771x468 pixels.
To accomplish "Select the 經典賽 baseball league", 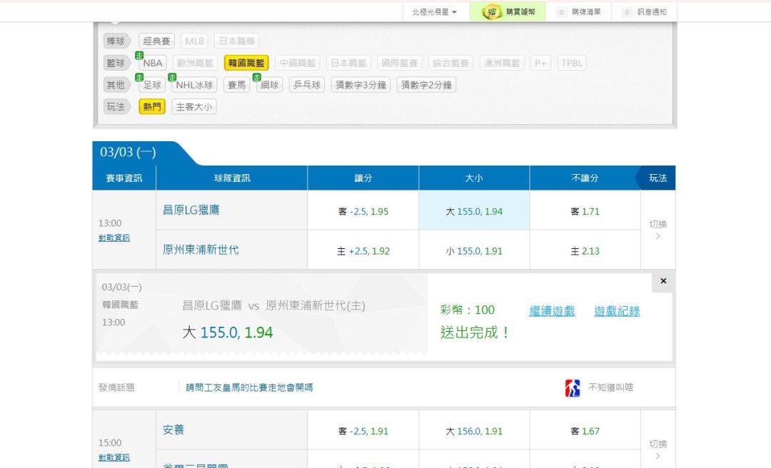I will 156,41.
